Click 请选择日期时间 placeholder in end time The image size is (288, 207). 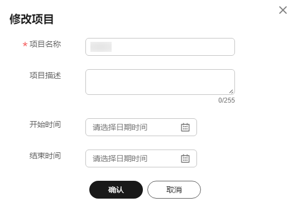[x=120, y=158]
